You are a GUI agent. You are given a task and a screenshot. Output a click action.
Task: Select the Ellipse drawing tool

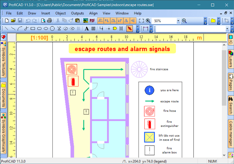point(46,28)
